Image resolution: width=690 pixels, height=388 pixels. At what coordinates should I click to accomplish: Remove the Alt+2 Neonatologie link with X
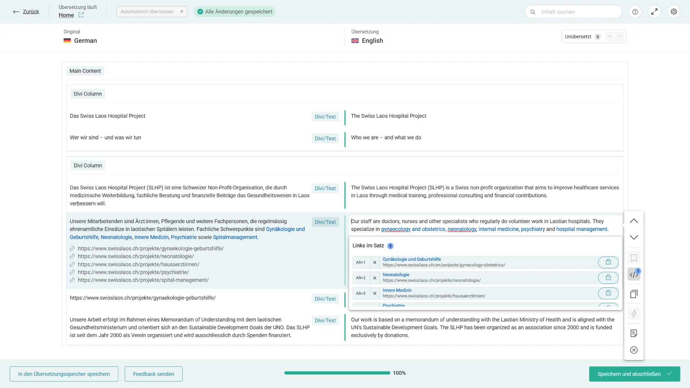coord(375,278)
